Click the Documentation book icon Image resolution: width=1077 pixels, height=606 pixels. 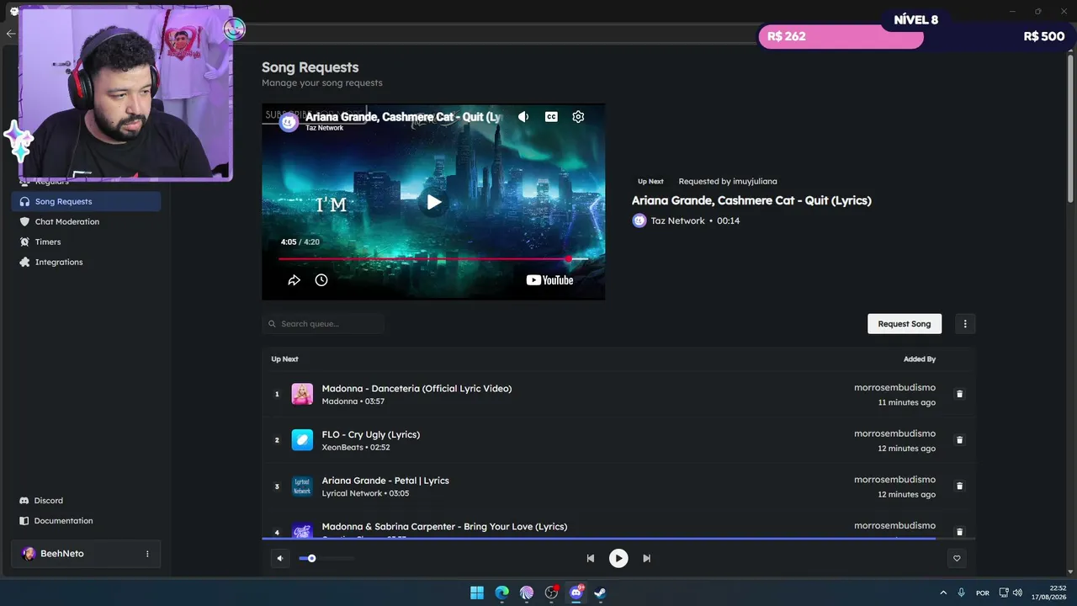pyautogui.click(x=24, y=521)
